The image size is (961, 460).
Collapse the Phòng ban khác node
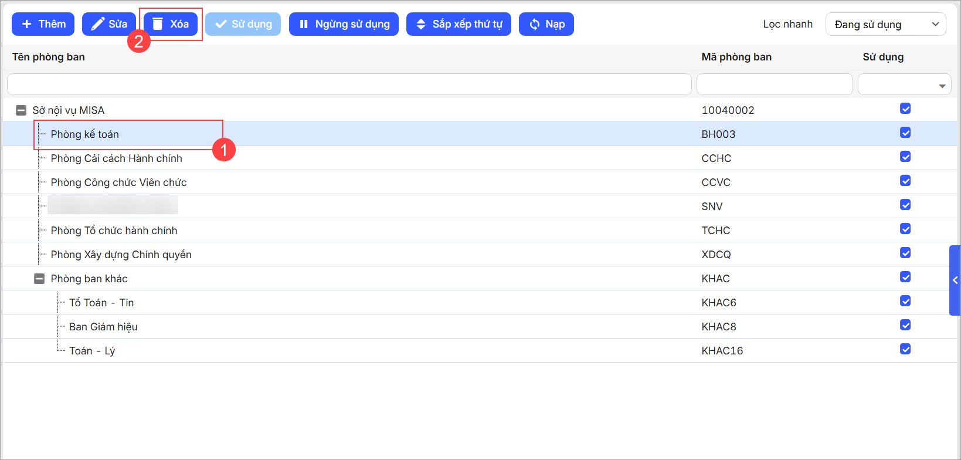point(39,279)
